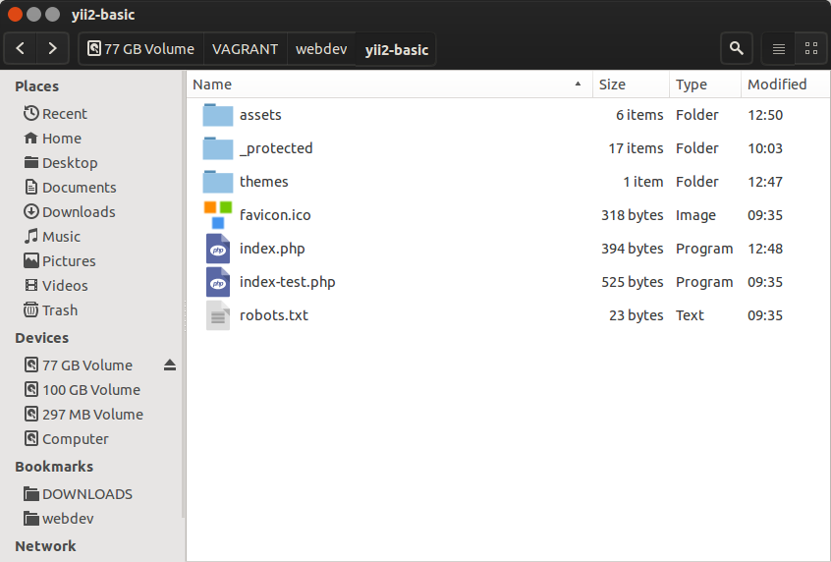Select the index.php file icon

[x=218, y=249]
